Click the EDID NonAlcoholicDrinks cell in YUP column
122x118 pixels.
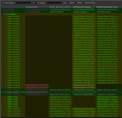61,12
